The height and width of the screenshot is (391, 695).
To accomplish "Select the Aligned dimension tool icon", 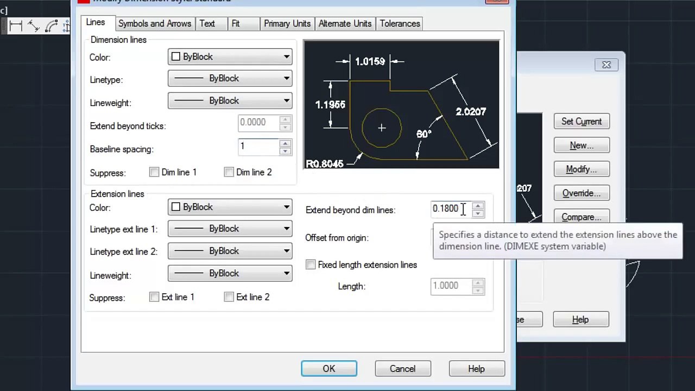I will point(33,26).
